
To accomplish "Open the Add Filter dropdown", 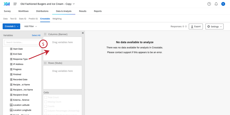I will (30, 26).
